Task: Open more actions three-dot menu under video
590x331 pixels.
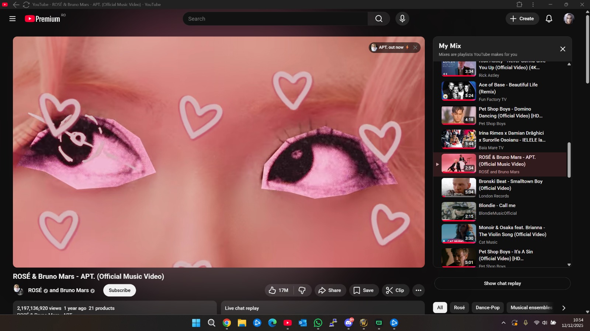Action: tap(418, 290)
